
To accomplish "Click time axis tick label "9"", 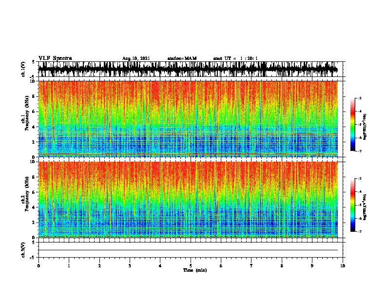I will (312, 266).
